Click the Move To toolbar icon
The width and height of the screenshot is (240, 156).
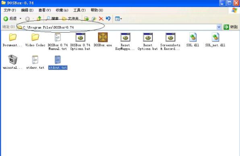[x=87, y=18]
